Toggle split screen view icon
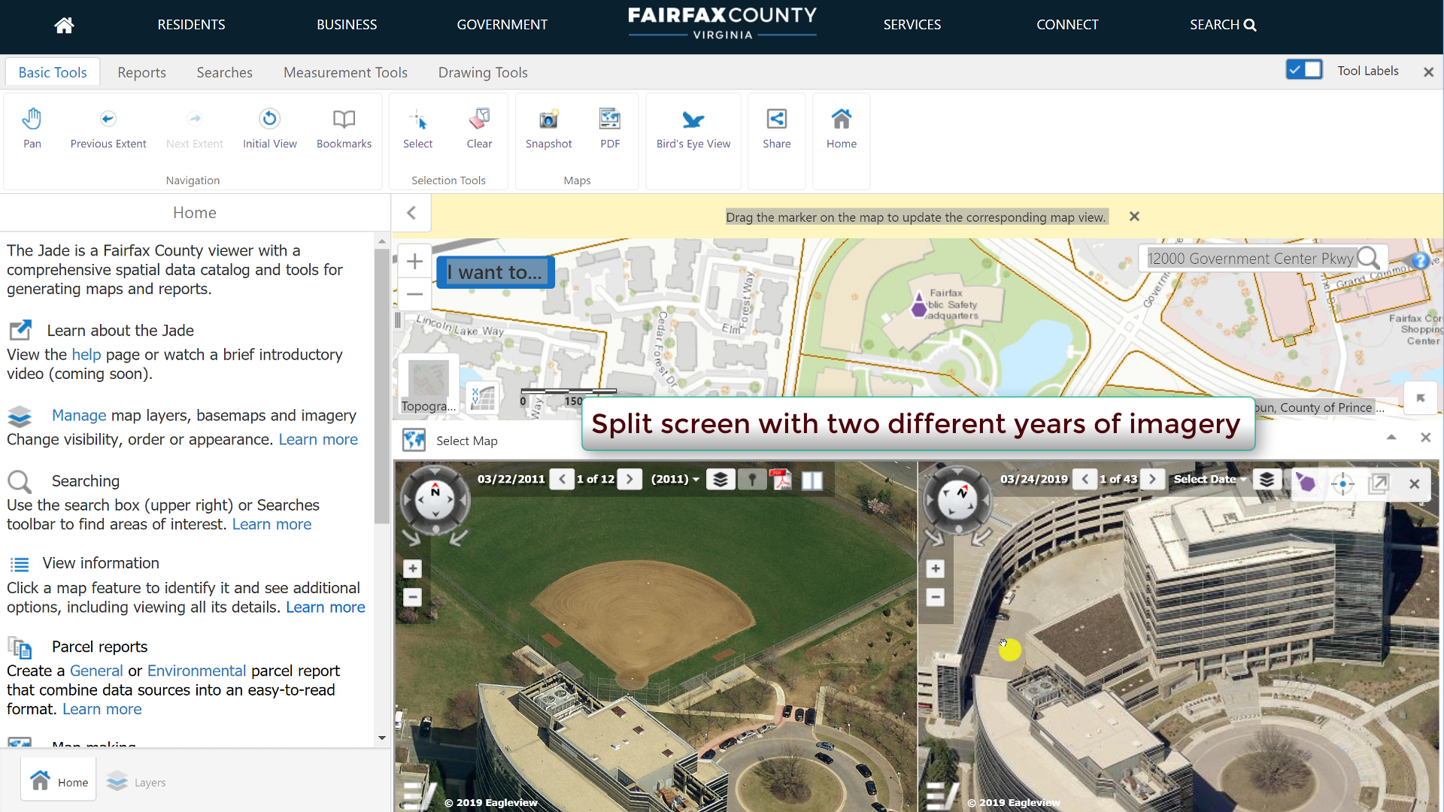This screenshot has height=812, width=1444. click(x=811, y=480)
